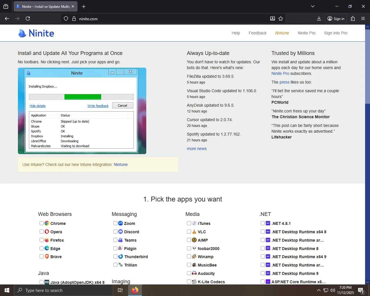The image size is (370, 296).
Task: Open the Firefox downloads panel
Action: (319, 18)
